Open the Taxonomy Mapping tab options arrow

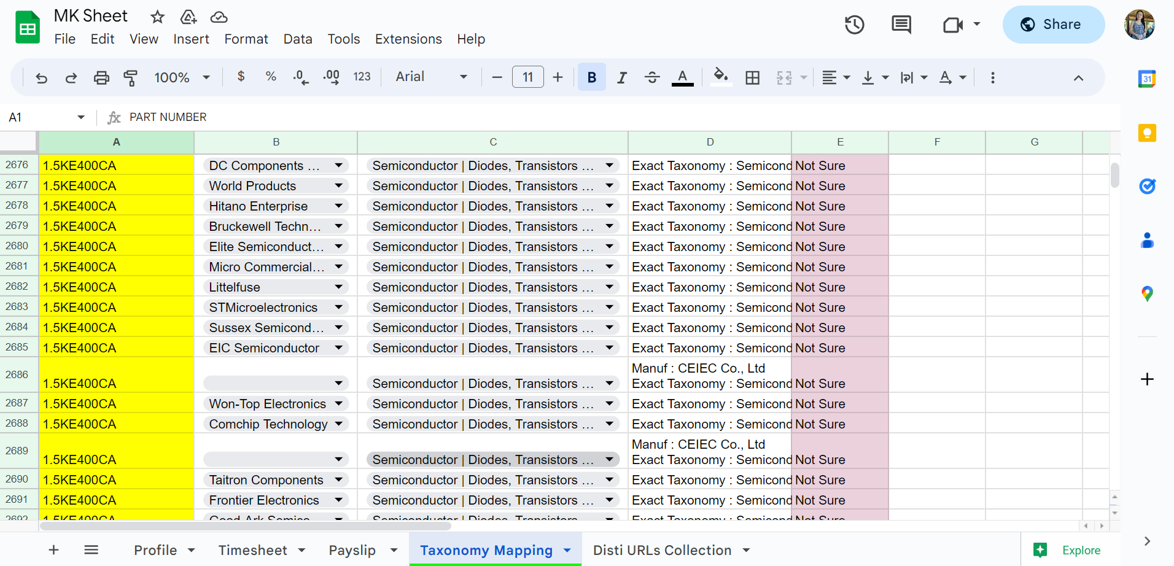(567, 551)
